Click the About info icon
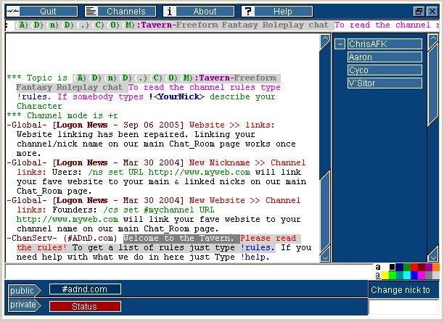The width and height of the screenshot is (444, 322). (x=170, y=12)
